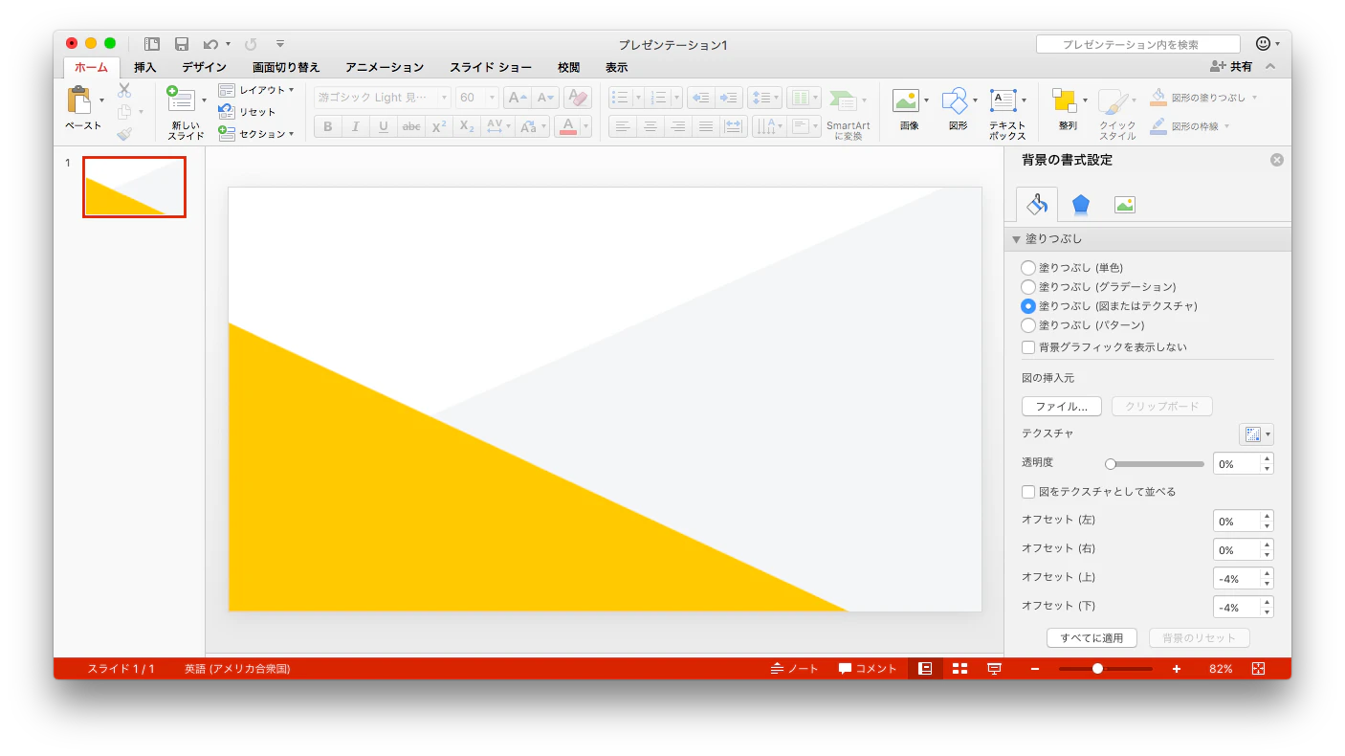
Task: Select 塗りつぶし (図またはテクスチャ) radio option
Action: [x=1028, y=306]
